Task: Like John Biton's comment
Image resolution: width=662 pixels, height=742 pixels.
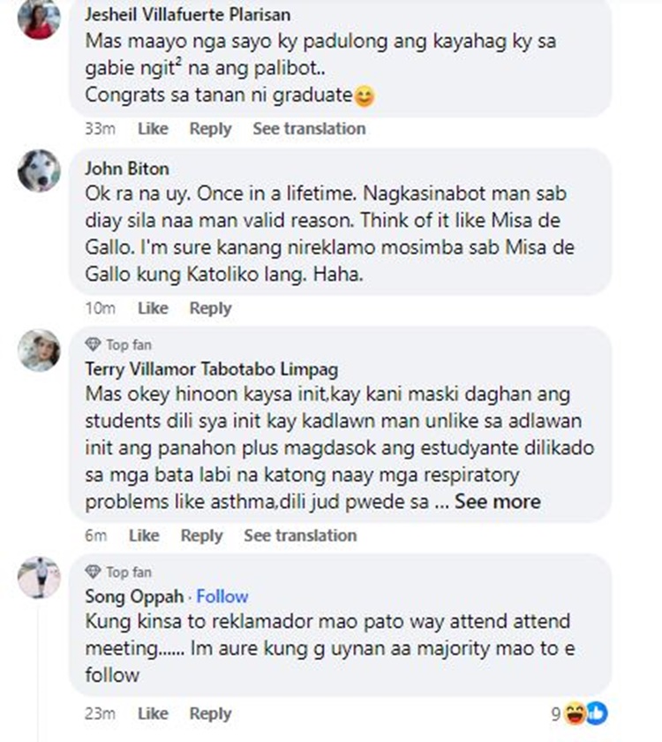Action: (153, 308)
